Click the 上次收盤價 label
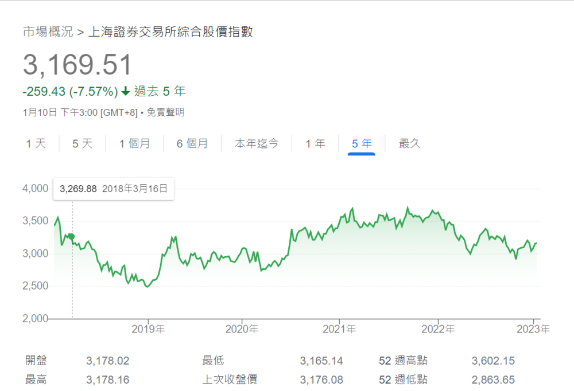Screen dimensions: 574x391 coord(230,380)
